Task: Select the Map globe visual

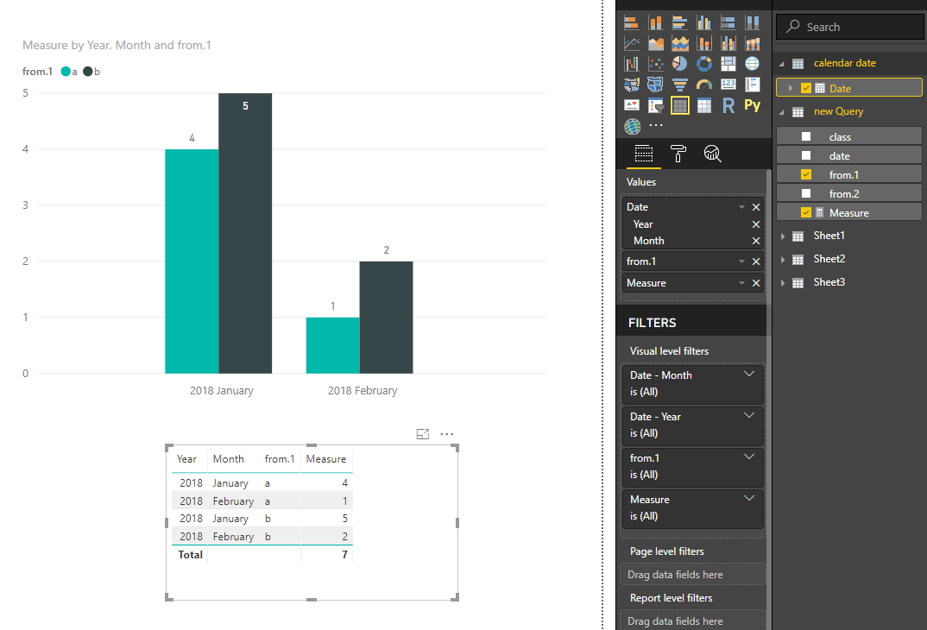Action: 753,64
